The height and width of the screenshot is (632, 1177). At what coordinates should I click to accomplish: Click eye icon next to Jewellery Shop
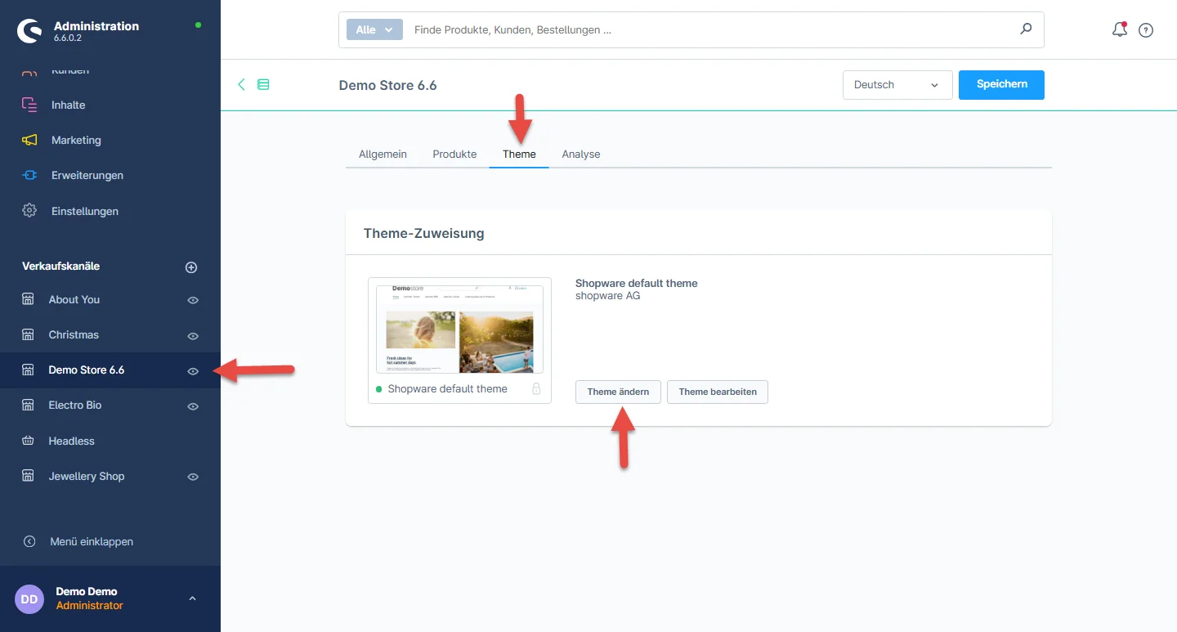[193, 477]
